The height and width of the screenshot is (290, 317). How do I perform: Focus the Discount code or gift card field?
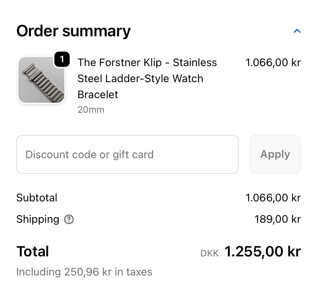click(x=127, y=154)
